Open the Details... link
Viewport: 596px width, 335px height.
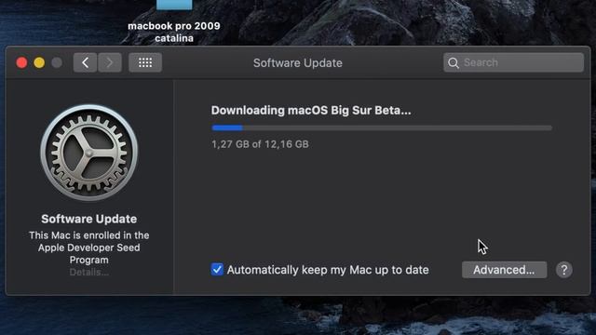coord(89,273)
